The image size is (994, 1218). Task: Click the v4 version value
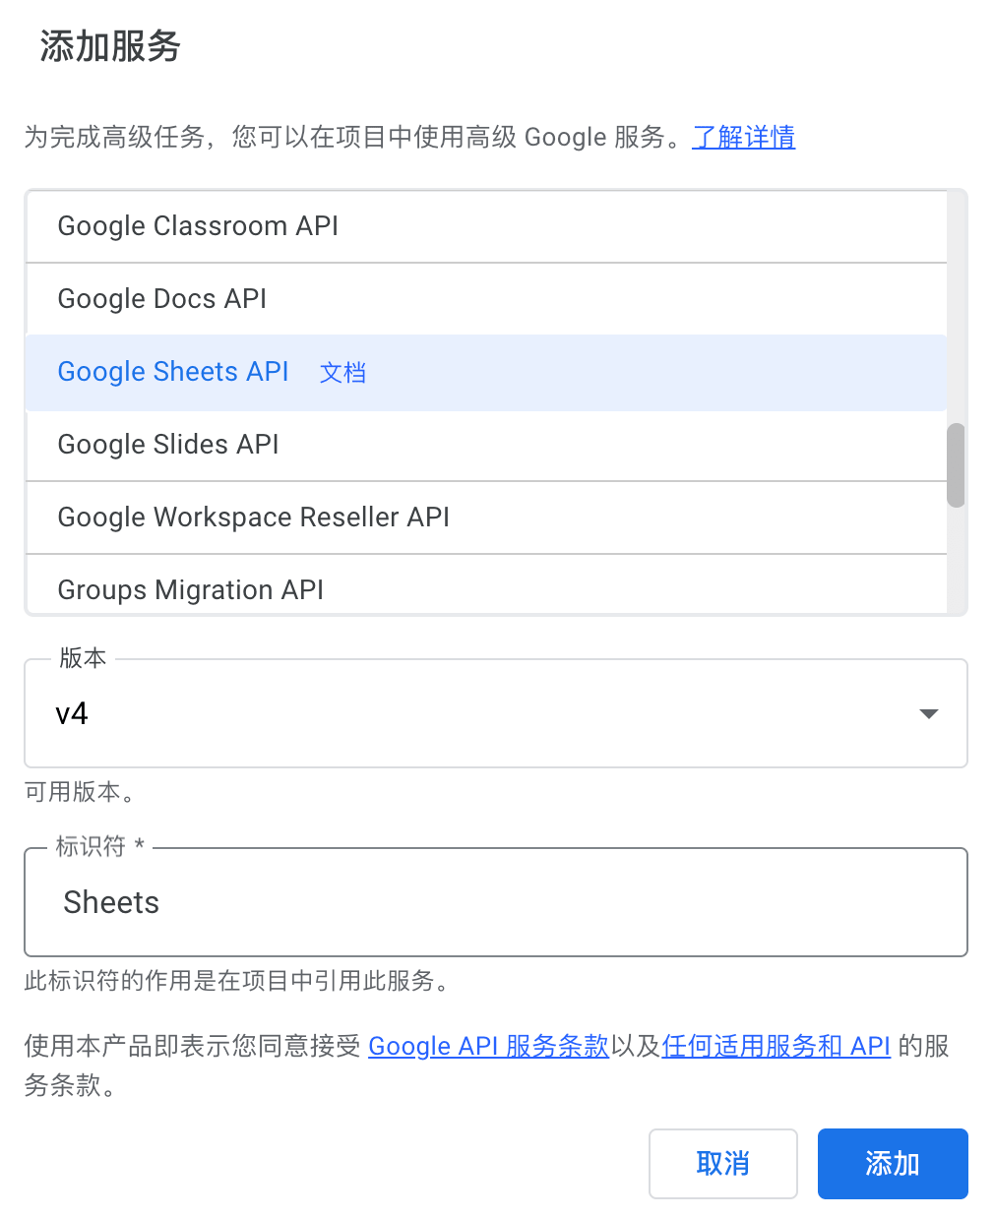click(72, 713)
